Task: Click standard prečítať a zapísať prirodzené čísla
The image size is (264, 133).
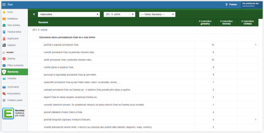Action: point(61,45)
